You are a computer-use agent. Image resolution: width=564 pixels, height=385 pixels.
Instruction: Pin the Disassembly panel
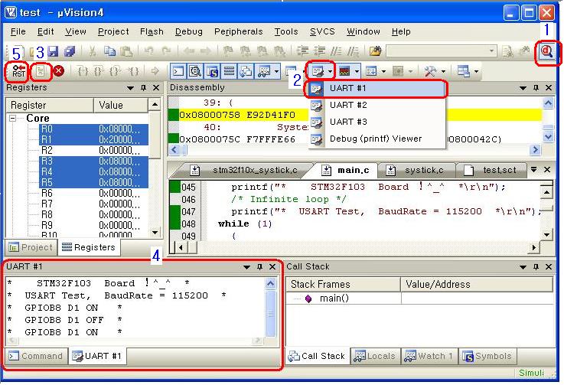(x=536, y=88)
